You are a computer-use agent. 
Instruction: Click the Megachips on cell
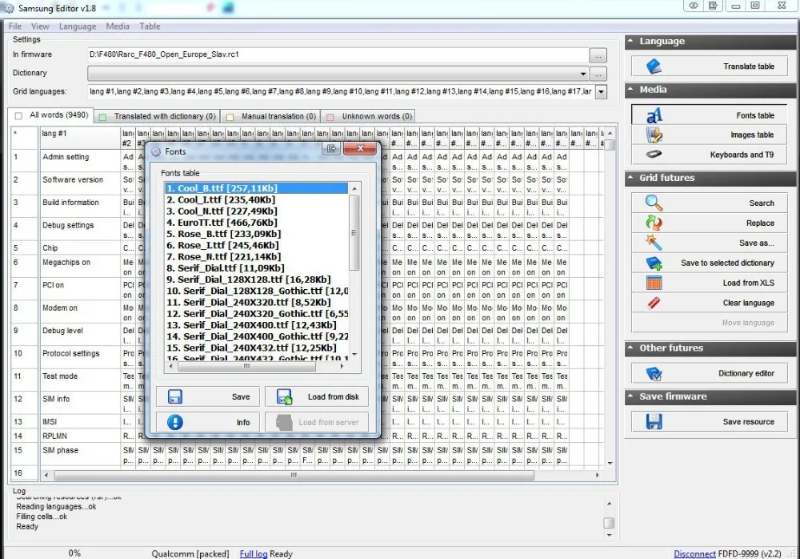[79, 266]
